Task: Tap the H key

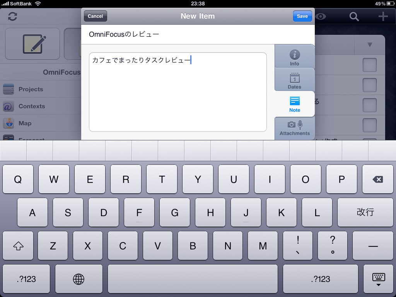Action: point(210,212)
